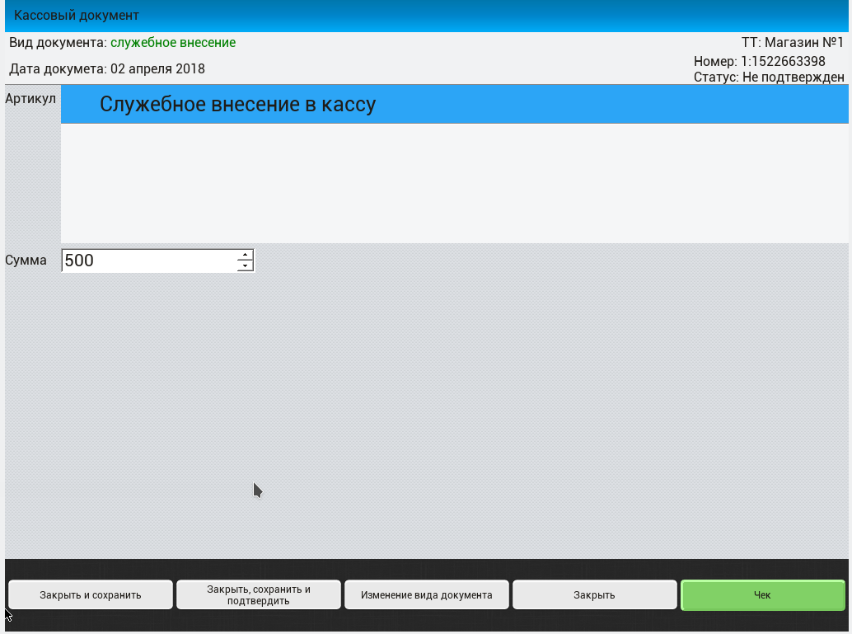Select 'Закрыть, сохранить и подтвердить' button
Screen dimensions: 852x634
pyautogui.click(x=259, y=595)
